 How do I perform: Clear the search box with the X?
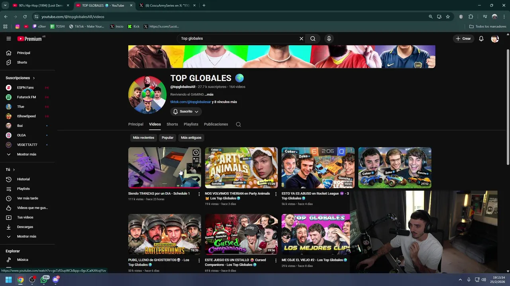point(301,39)
